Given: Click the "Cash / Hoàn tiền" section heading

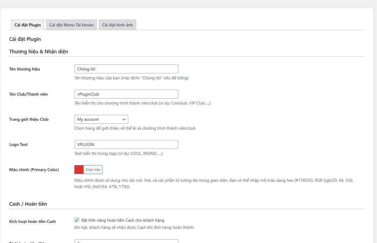Looking at the screenshot, I should pyautogui.click(x=28, y=204).
